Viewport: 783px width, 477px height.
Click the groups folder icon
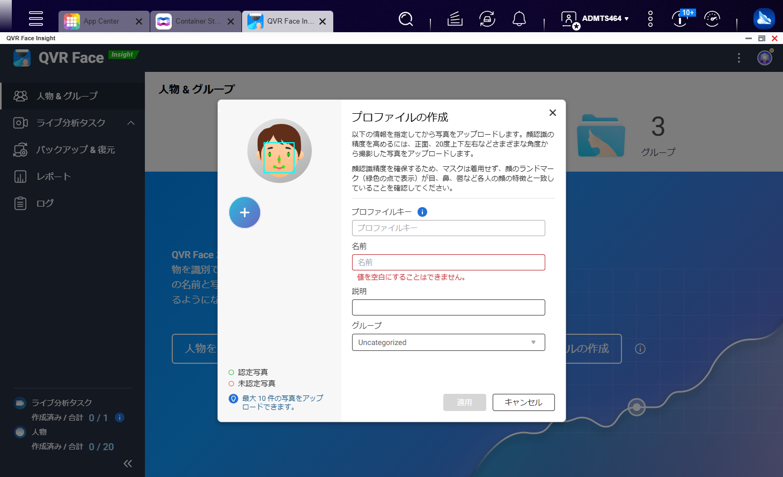[x=601, y=135]
